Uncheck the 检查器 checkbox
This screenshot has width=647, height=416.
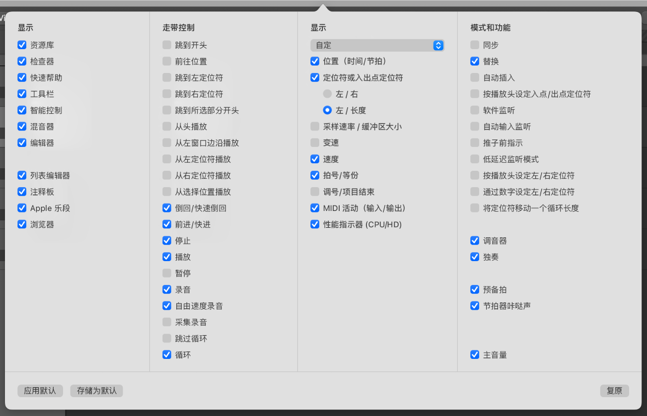coord(22,62)
